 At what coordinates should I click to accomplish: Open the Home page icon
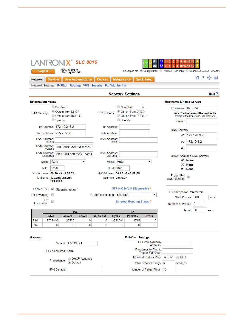click(x=197, y=78)
